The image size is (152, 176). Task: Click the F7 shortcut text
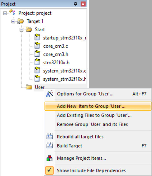click(144, 146)
